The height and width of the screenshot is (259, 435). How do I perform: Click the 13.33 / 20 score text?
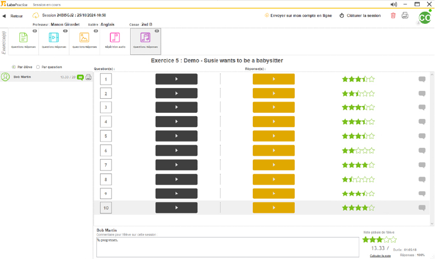pyautogui.click(x=68, y=77)
